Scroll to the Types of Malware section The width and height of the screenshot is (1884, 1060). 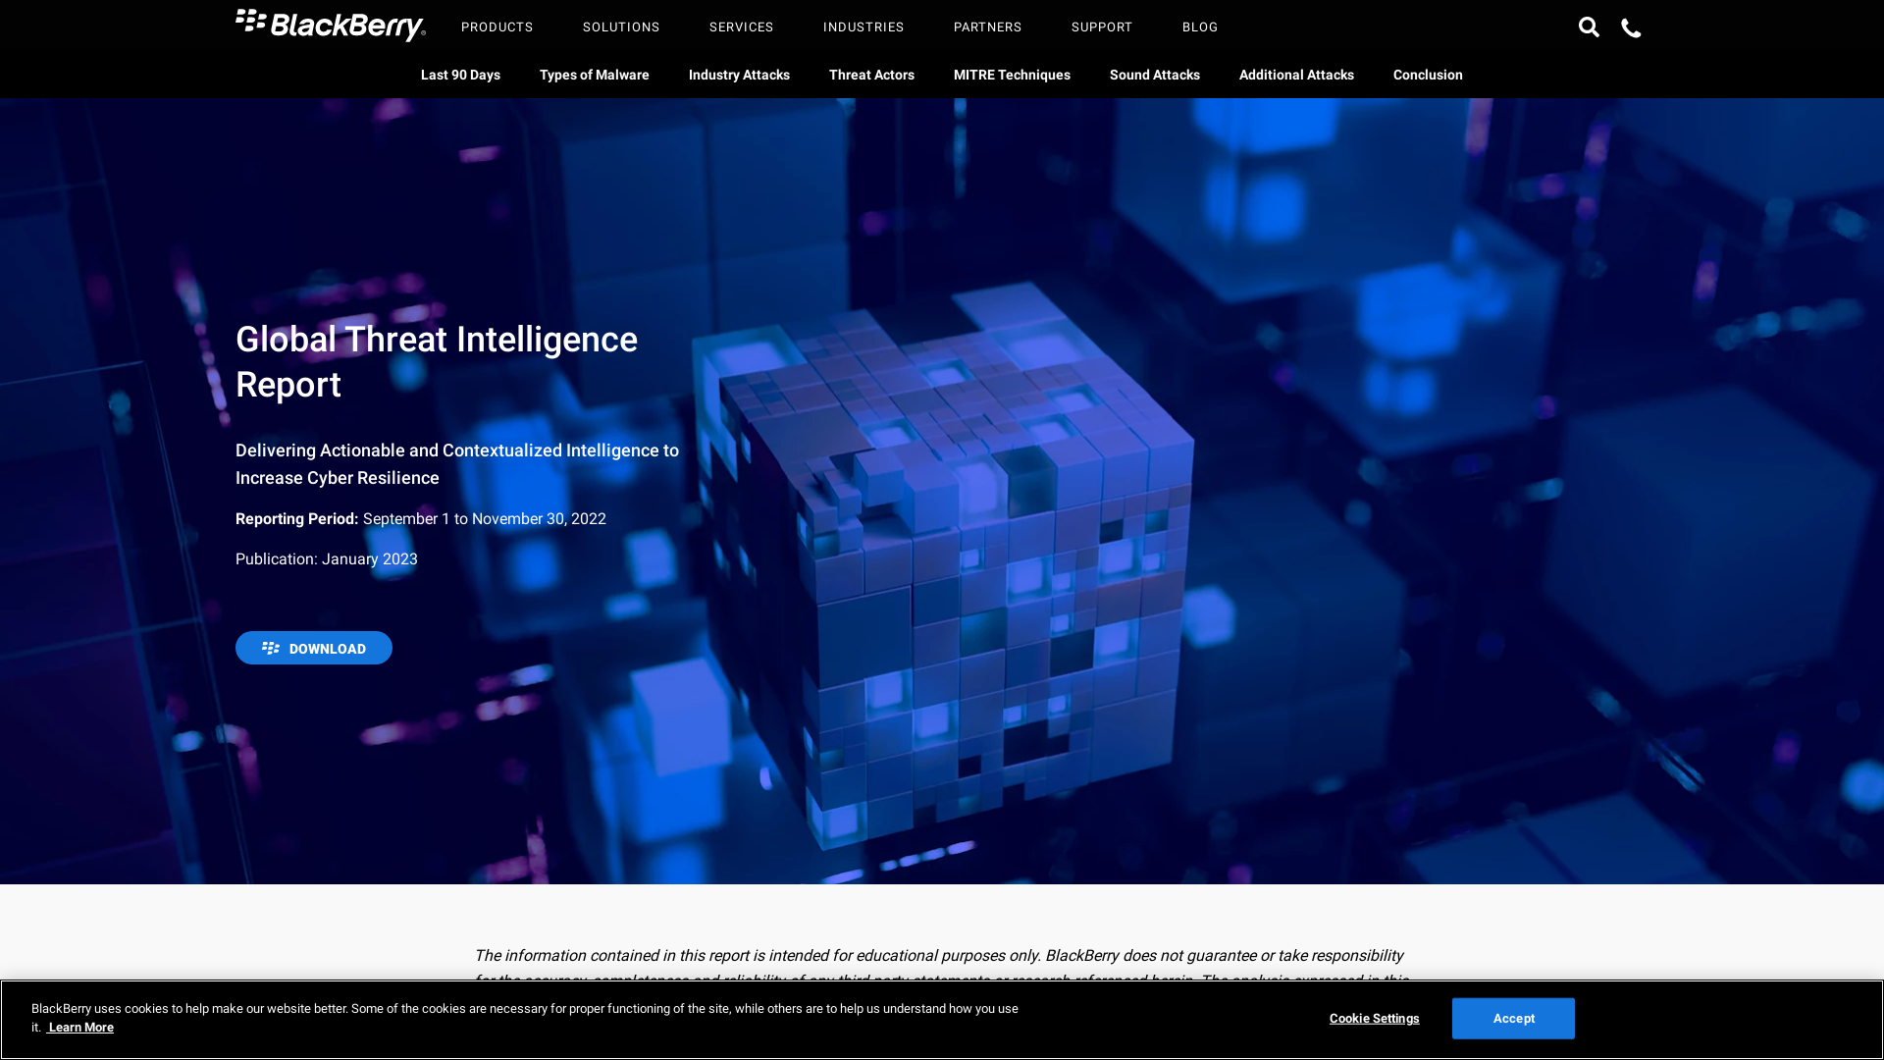594,74
